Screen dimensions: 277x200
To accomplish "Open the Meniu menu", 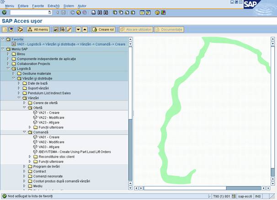I will (x=9, y=6).
